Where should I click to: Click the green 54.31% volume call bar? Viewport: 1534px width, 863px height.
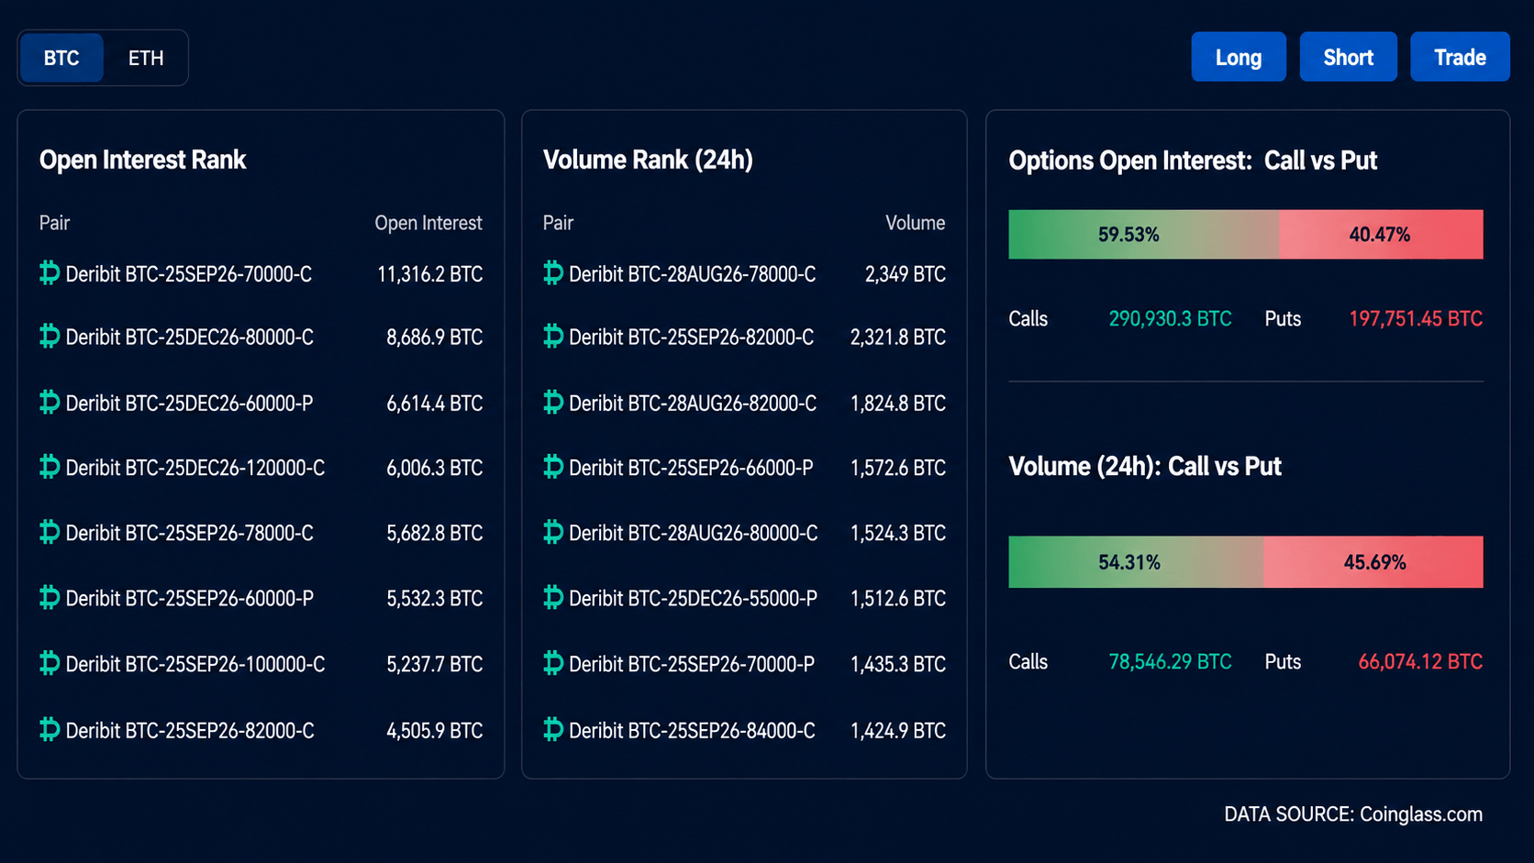[x=1136, y=562]
